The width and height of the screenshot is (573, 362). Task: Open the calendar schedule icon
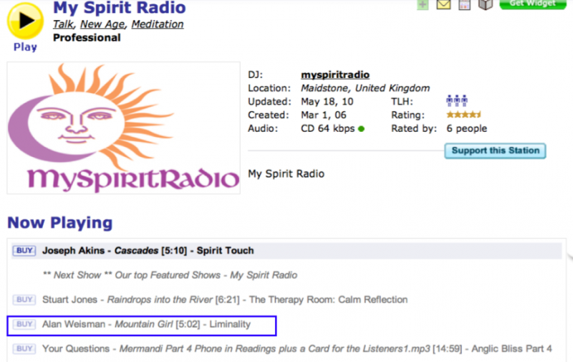pos(464,5)
